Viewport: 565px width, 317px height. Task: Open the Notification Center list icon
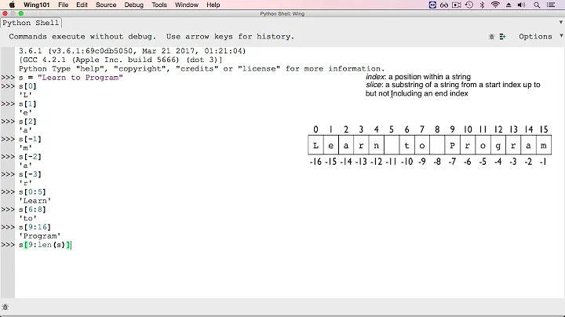coord(551,5)
